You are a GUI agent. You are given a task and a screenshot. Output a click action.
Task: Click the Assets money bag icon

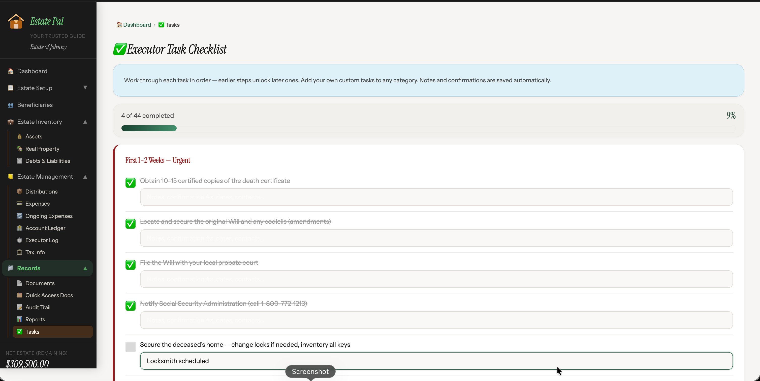[x=19, y=136]
